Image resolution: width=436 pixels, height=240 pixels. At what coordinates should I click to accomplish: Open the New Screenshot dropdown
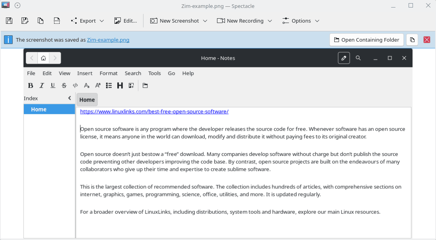tap(178, 21)
